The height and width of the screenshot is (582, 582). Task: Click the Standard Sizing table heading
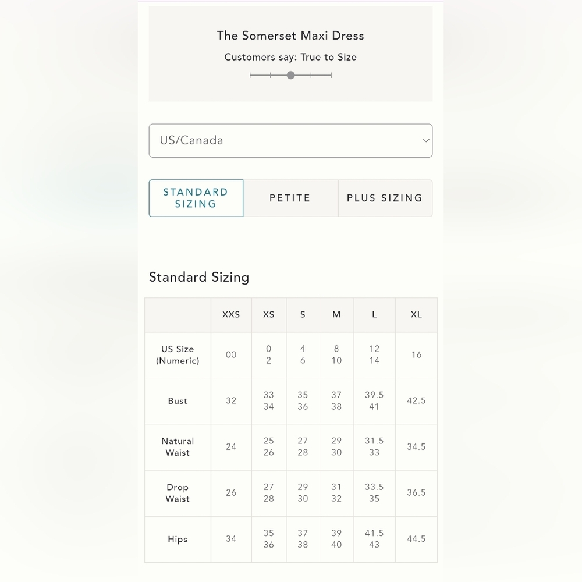[x=199, y=277]
